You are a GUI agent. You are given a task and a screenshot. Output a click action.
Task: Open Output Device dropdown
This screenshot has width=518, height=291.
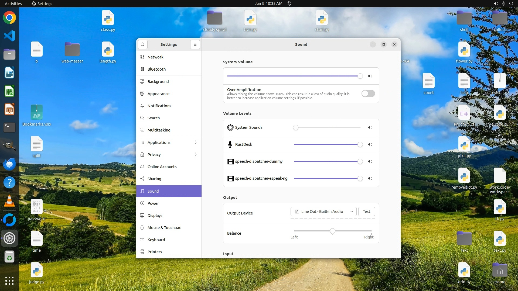tap(323, 212)
